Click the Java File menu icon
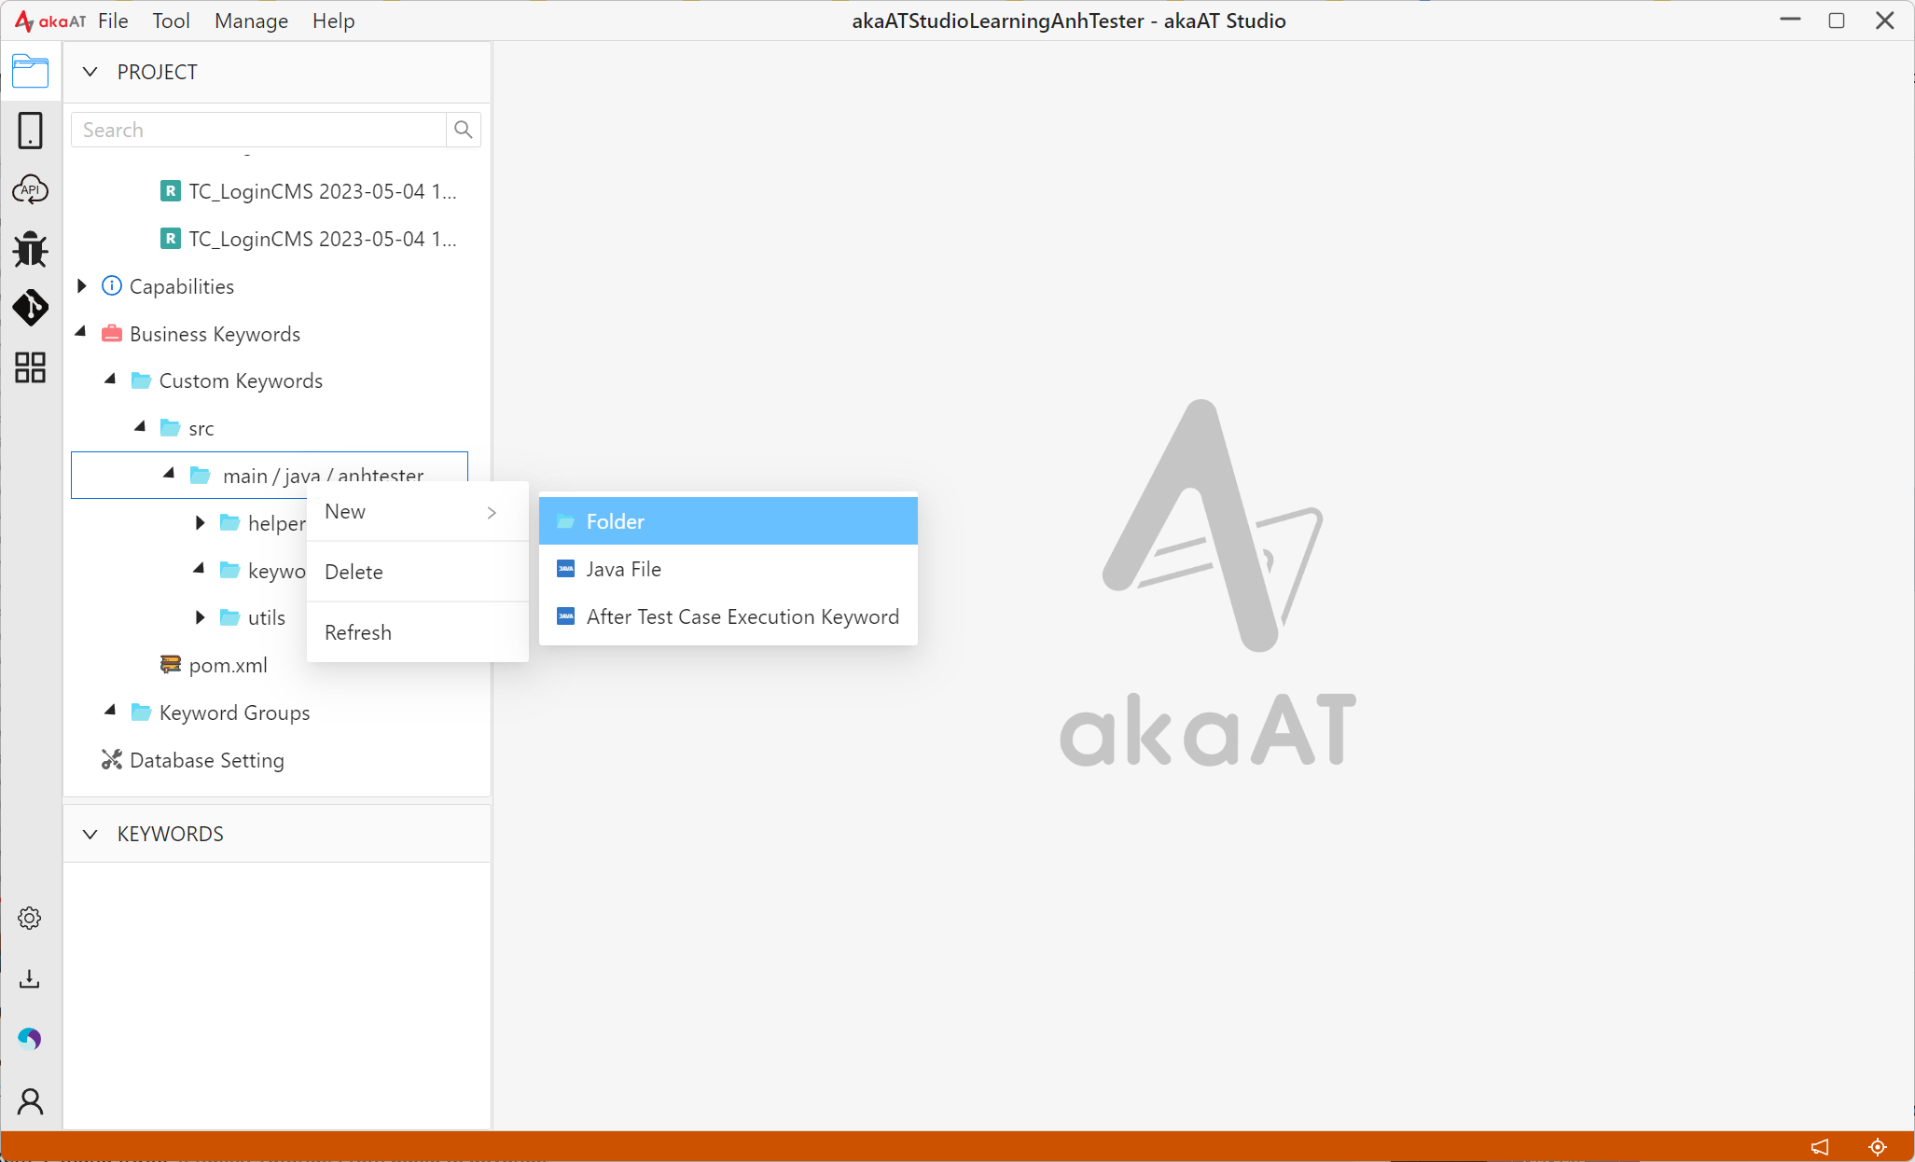The image size is (1915, 1162). [565, 569]
